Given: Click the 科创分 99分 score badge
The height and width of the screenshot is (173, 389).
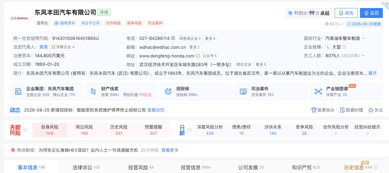Looking at the screenshot, I should [x=308, y=13].
